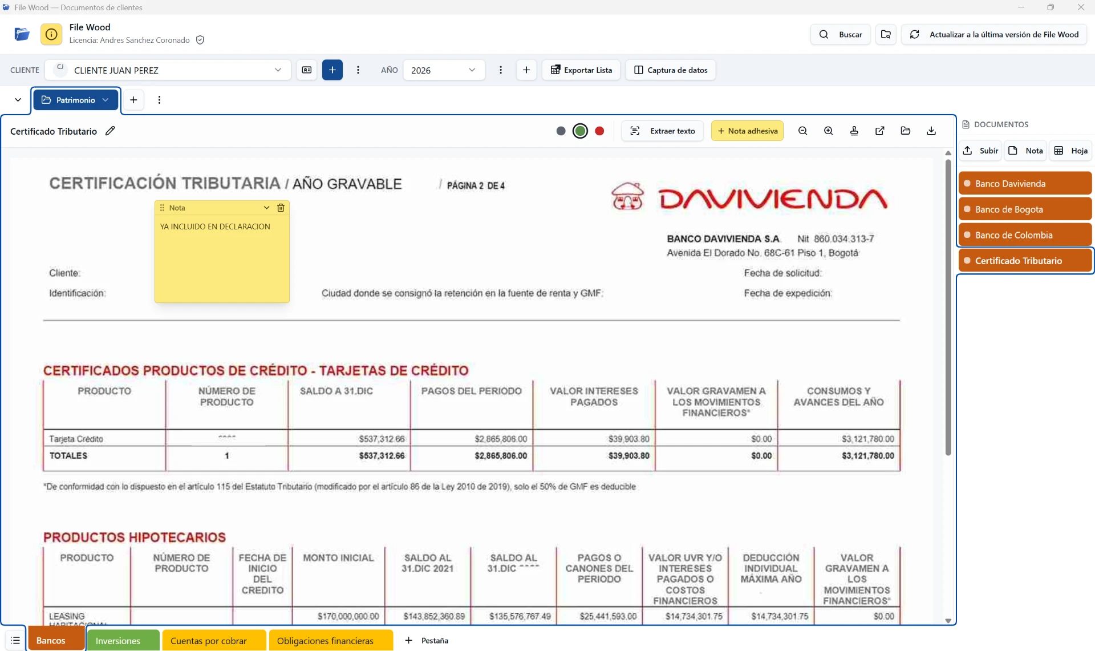Click Actualizar a la última versión
This screenshot has width=1095, height=651.
point(993,34)
